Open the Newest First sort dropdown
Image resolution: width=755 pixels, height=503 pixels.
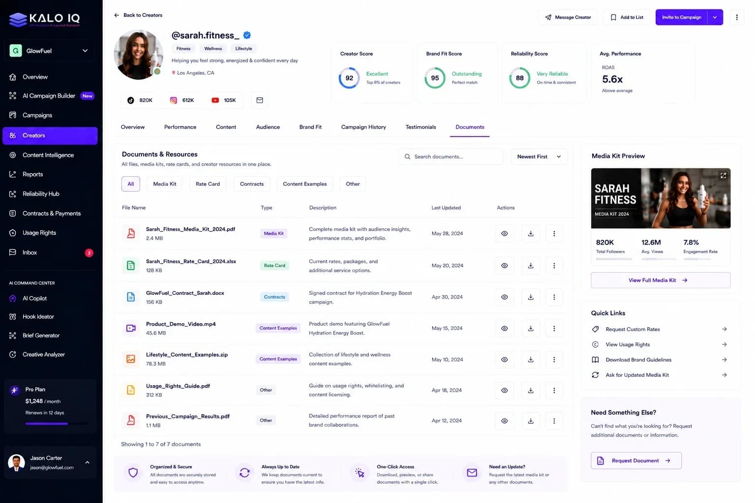(x=539, y=157)
